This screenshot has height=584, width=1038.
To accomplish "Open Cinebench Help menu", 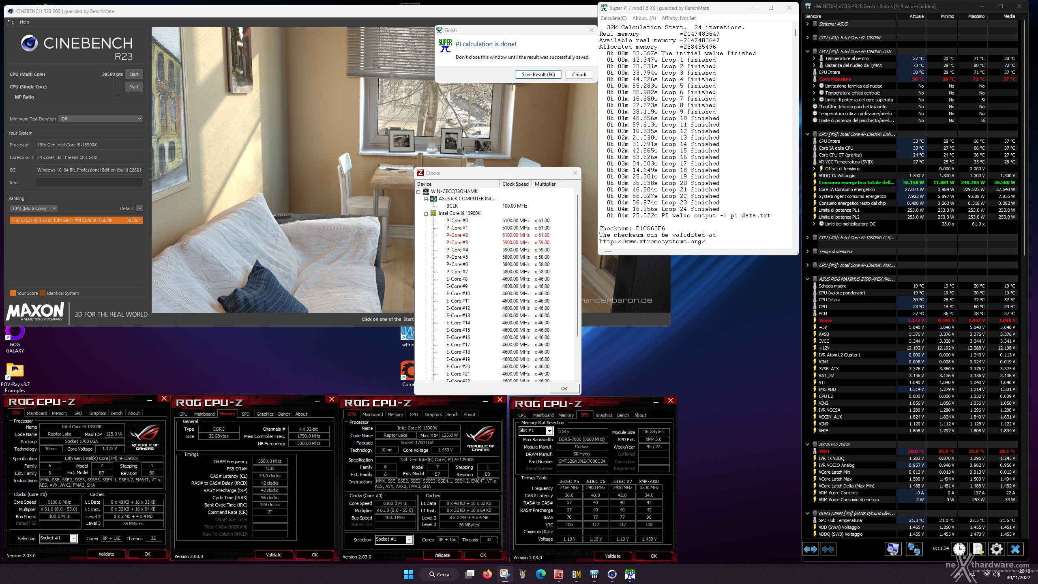I will click(x=24, y=22).
